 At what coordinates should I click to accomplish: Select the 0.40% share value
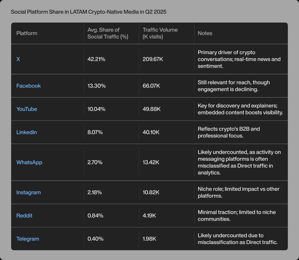tap(95, 239)
